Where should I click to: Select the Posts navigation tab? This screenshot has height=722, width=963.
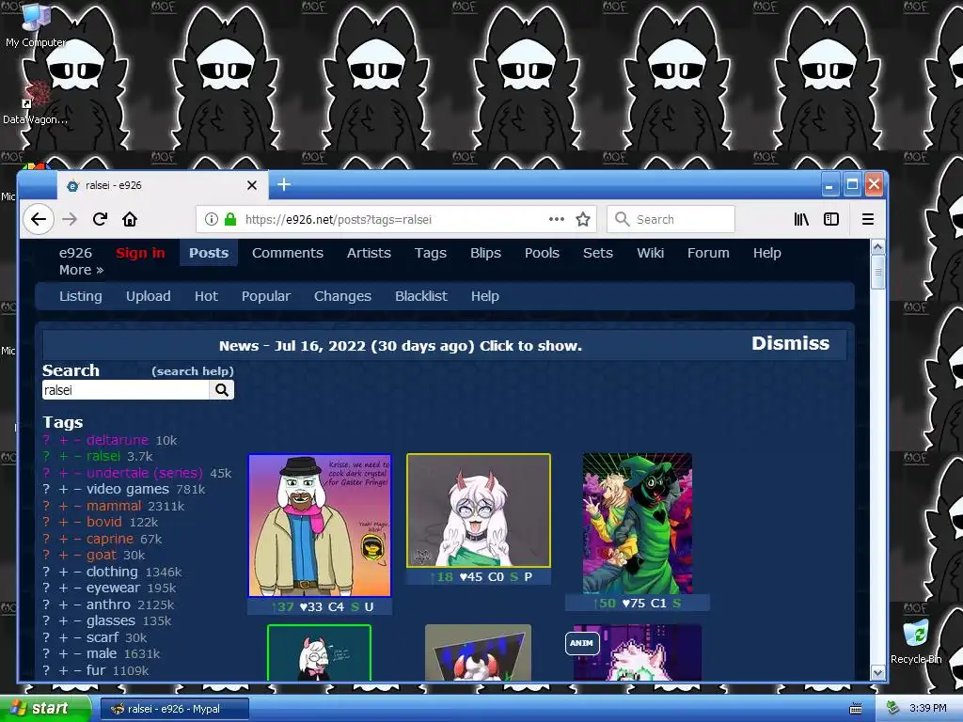209,253
